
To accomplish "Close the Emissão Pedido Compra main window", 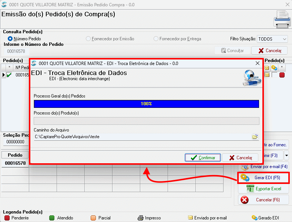I will [288, 4].
